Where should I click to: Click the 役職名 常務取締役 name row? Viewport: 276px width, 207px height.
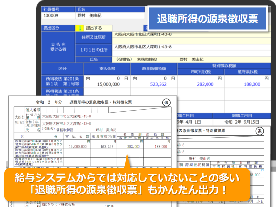coord(192,59)
